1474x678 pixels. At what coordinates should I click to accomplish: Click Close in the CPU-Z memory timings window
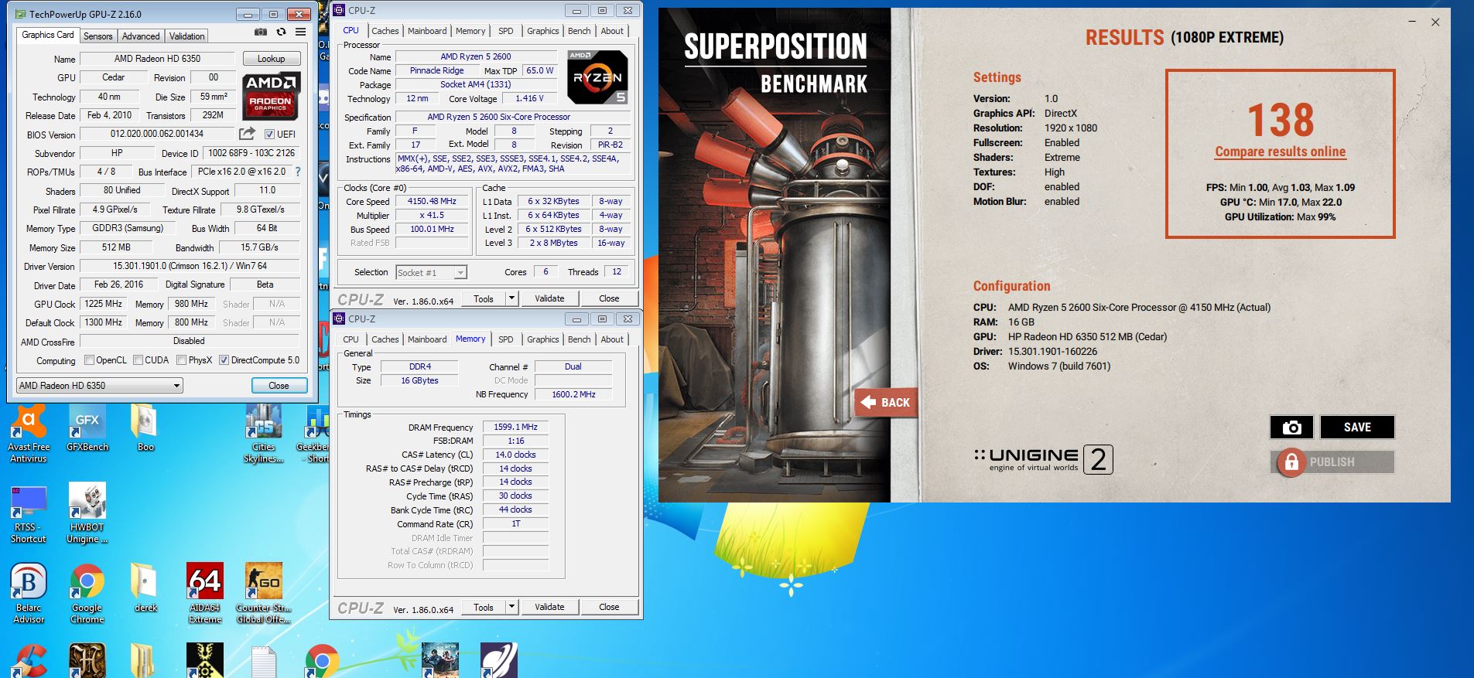pos(609,607)
